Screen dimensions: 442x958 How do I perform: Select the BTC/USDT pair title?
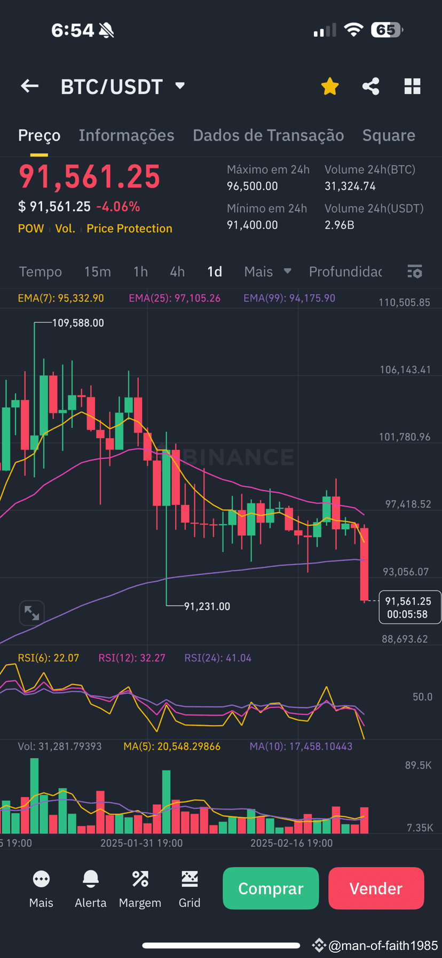pyautogui.click(x=112, y=87)
